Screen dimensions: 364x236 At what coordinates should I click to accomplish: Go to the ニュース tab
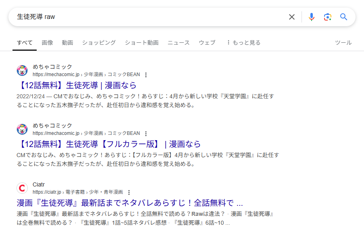(179, 43)
